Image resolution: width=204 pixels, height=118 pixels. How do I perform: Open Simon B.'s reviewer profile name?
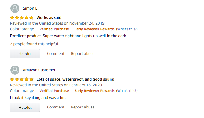tap(31, 8)
